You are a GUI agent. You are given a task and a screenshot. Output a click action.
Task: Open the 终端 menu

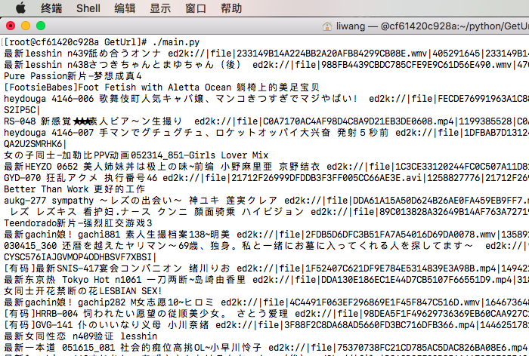tap(51, 8)
